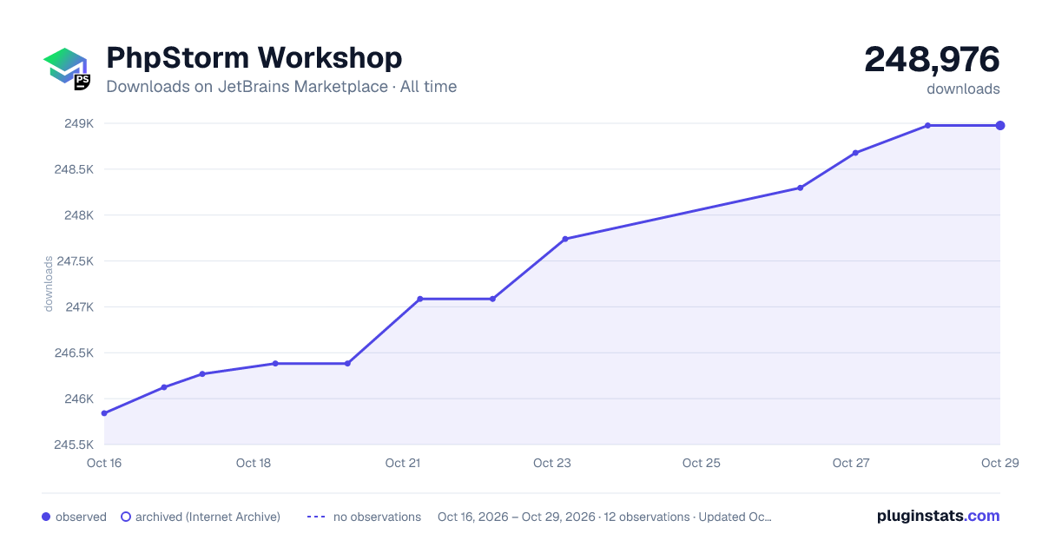This screenshot has height=547, width=1042.
Task: Click the Oct 16 x-axis label
Action: pyautogui.click(x=104, y=463)
